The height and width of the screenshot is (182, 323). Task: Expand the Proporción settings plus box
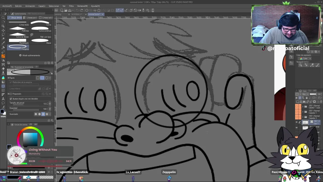(x=8, y=94)
